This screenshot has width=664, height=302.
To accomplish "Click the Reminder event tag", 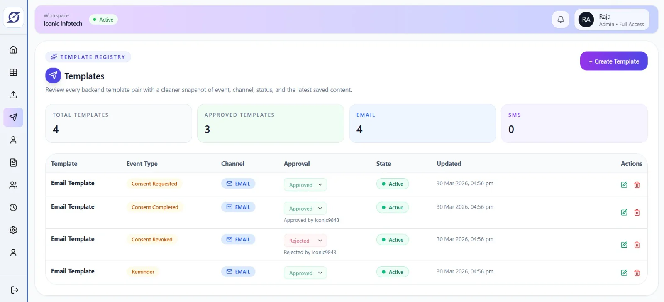I will (x=143, y=272).
